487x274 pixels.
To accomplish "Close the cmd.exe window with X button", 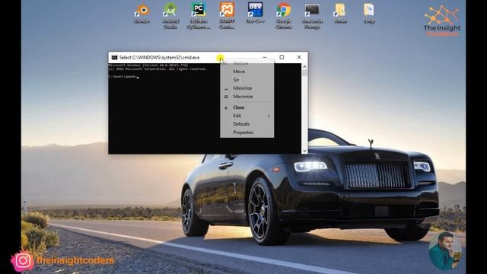I will coord(299,57).
